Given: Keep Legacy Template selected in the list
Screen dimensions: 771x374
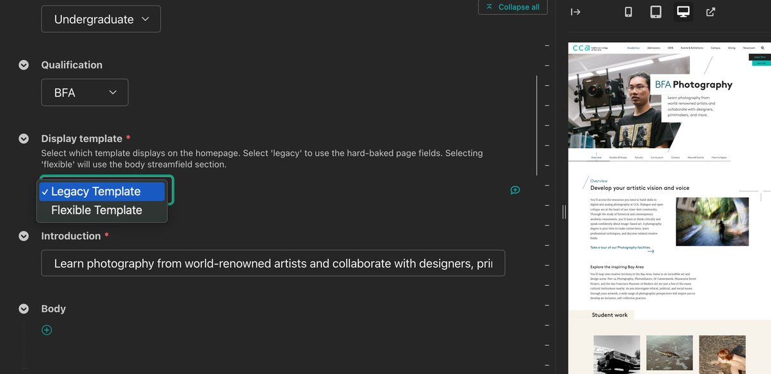Looking at the screenshot, I should 102,191.
